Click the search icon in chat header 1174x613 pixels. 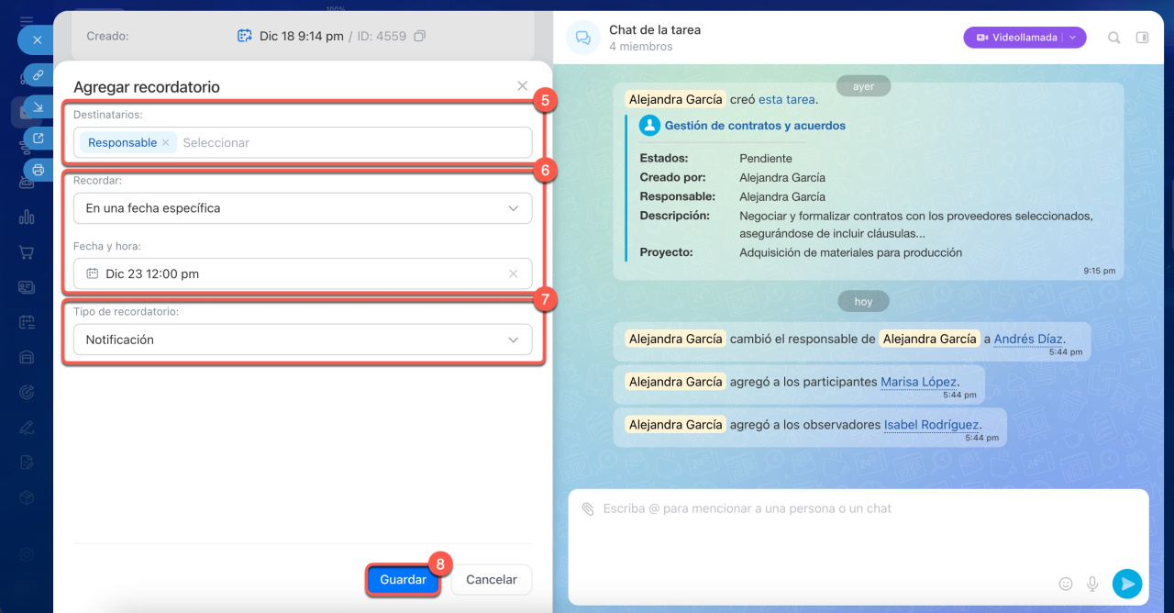(x=1113, y=38)
